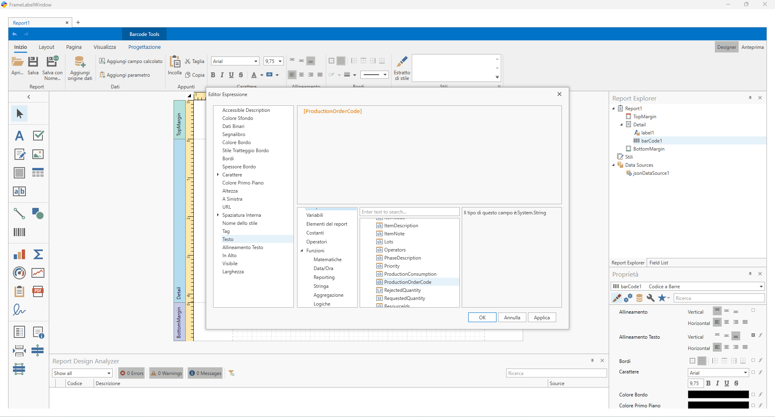Pick the Sparkline control in the toolbox
The image size is (775, 417).
[x=38, y=273]
